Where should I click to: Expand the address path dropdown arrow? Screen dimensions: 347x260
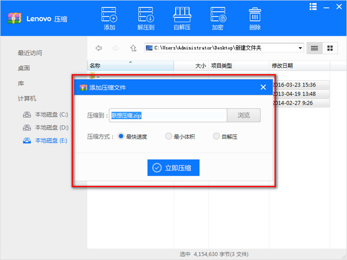tap(300, 48)
